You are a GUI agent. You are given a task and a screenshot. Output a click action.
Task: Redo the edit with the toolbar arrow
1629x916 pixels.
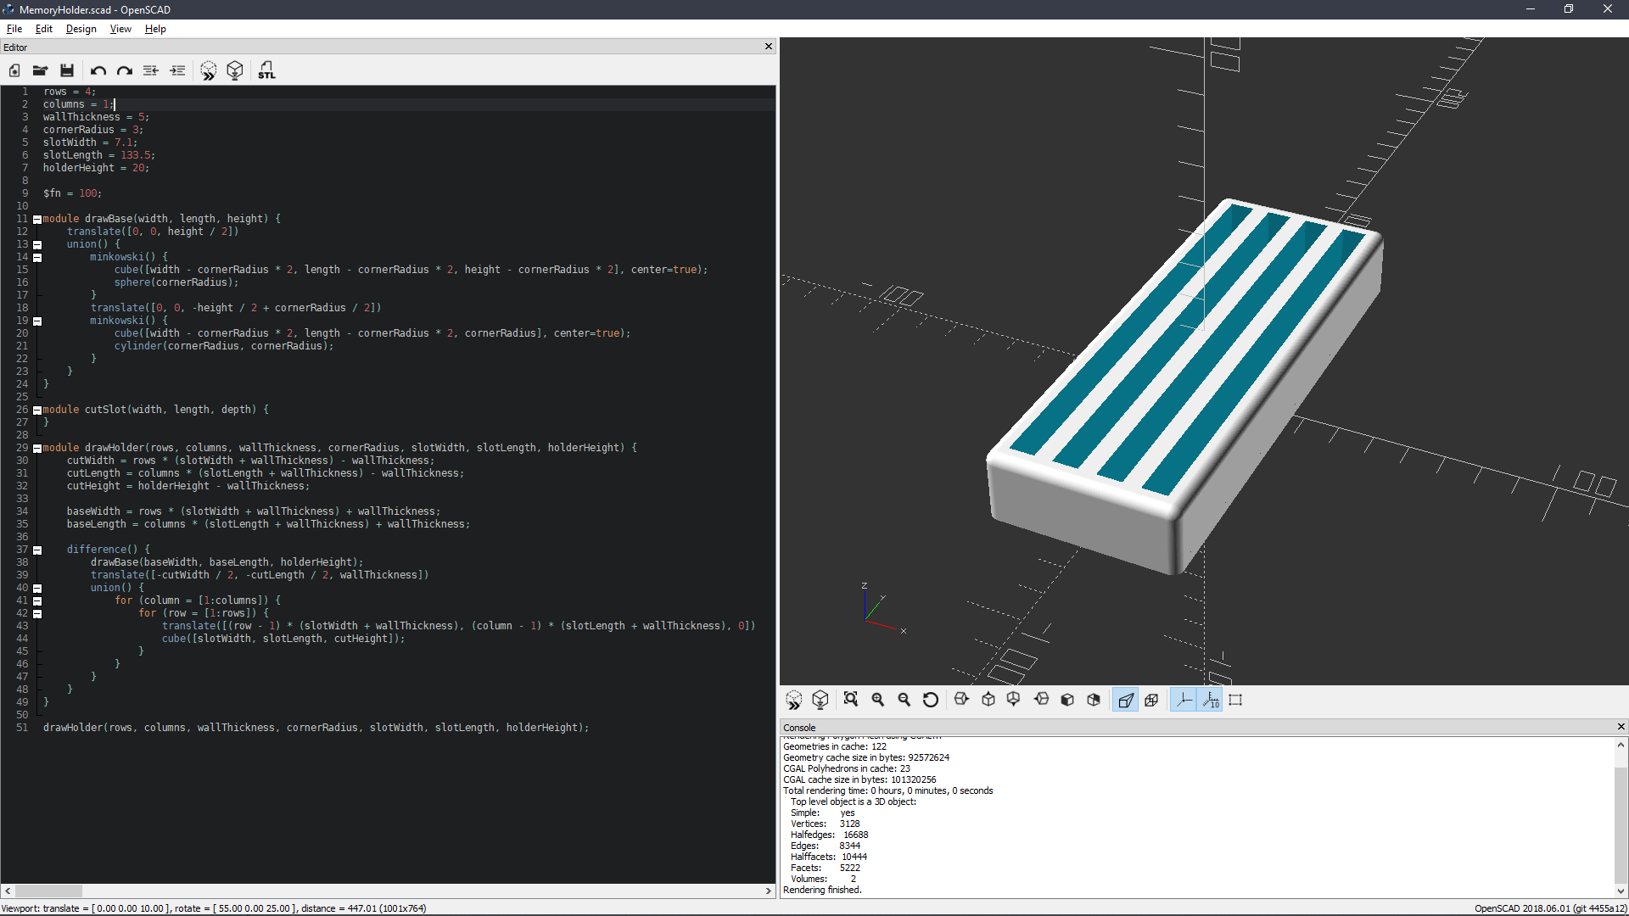[x=125, y=70]
